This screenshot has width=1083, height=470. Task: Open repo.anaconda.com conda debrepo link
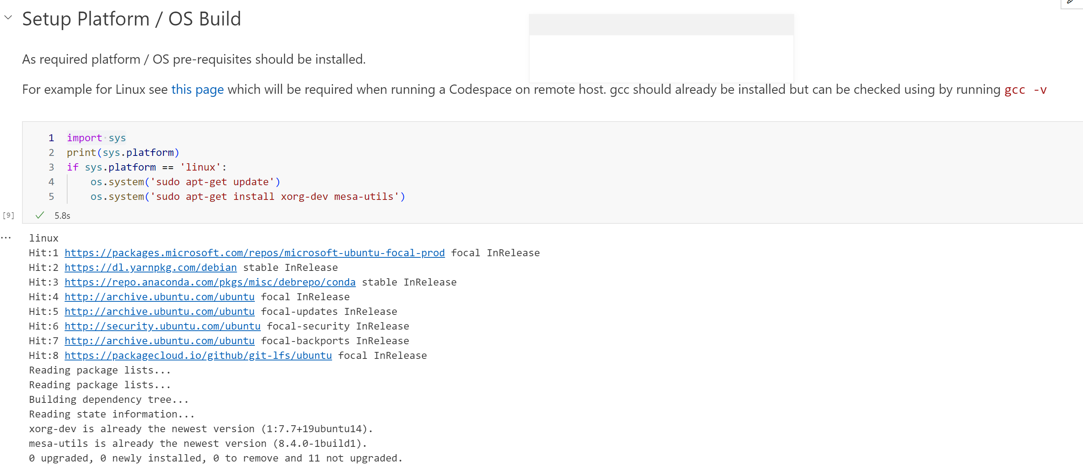[210, 282]
